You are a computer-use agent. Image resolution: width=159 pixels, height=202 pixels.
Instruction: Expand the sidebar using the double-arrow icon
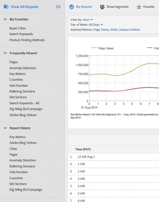coord(58,7)
